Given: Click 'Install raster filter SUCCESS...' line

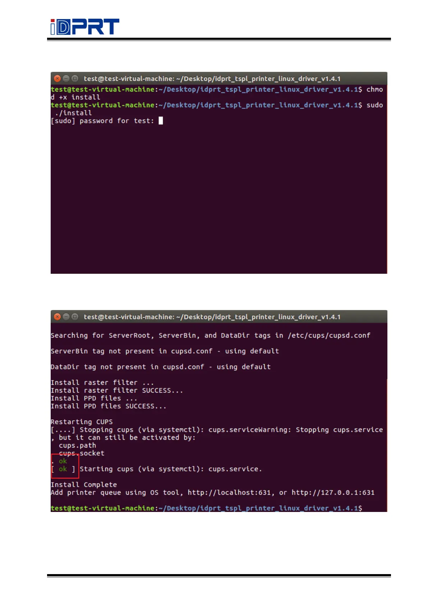Looking at the screenshot, I should tap(117, 391).
